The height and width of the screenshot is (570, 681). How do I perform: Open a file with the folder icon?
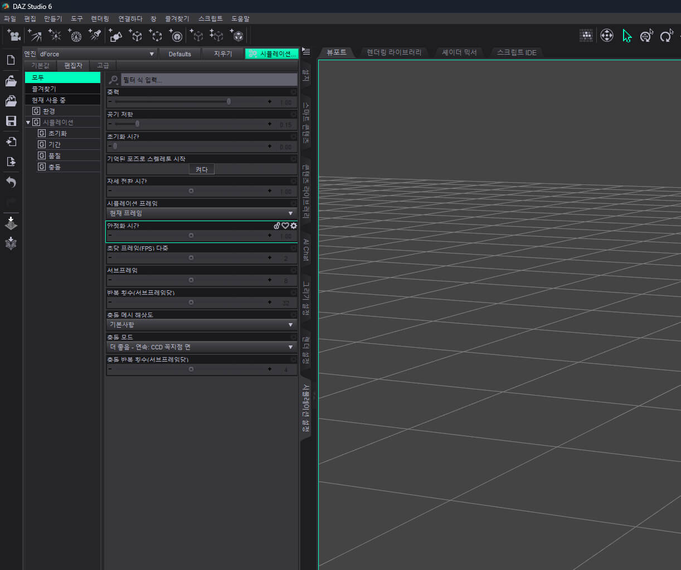[x=11, y=81]
